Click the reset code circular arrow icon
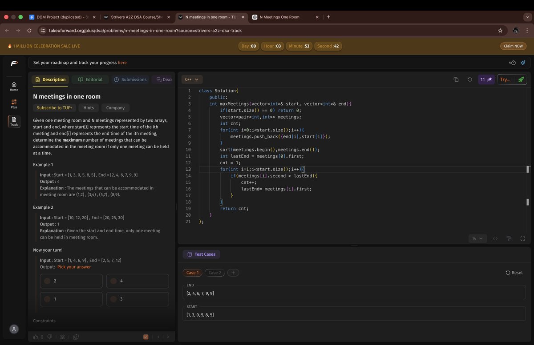534x345 pixels. pyautogui.click(x=469, y=79)
